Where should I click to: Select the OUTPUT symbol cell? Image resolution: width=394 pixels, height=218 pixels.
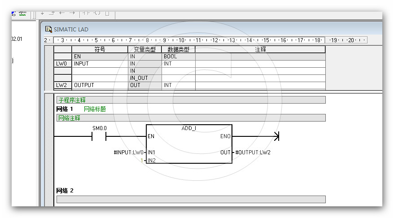tap(100, 85)
